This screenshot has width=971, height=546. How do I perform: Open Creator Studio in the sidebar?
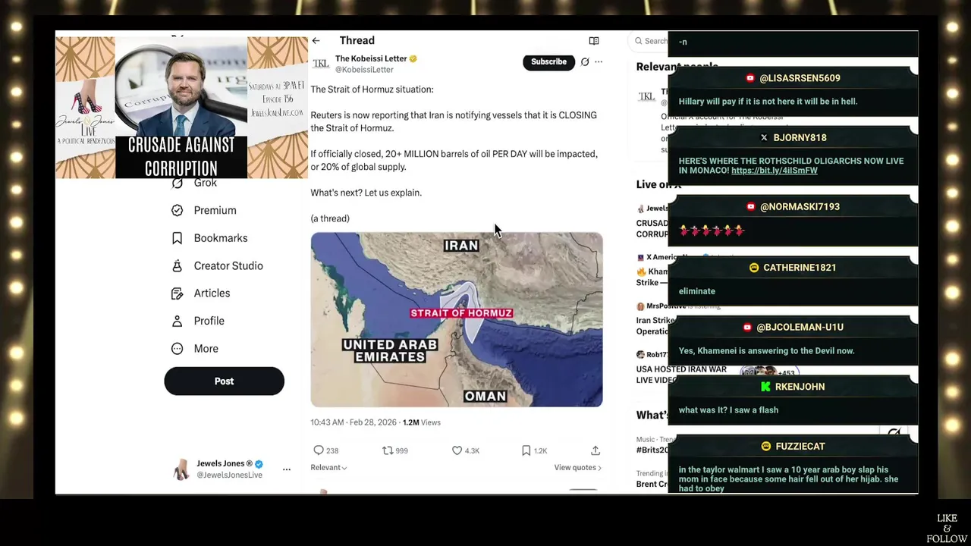[x=228, y=265]
